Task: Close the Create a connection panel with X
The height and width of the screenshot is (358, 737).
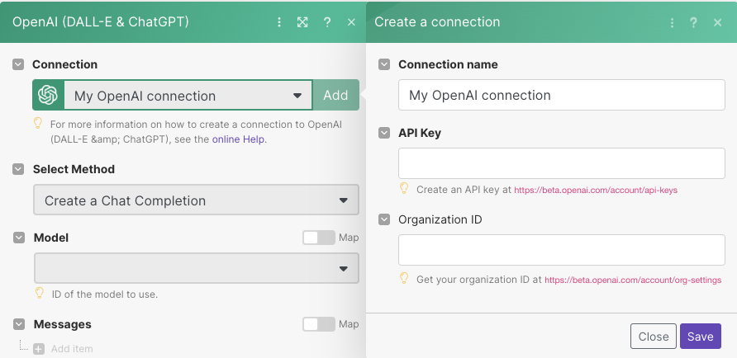Action: tap(717, 22)
